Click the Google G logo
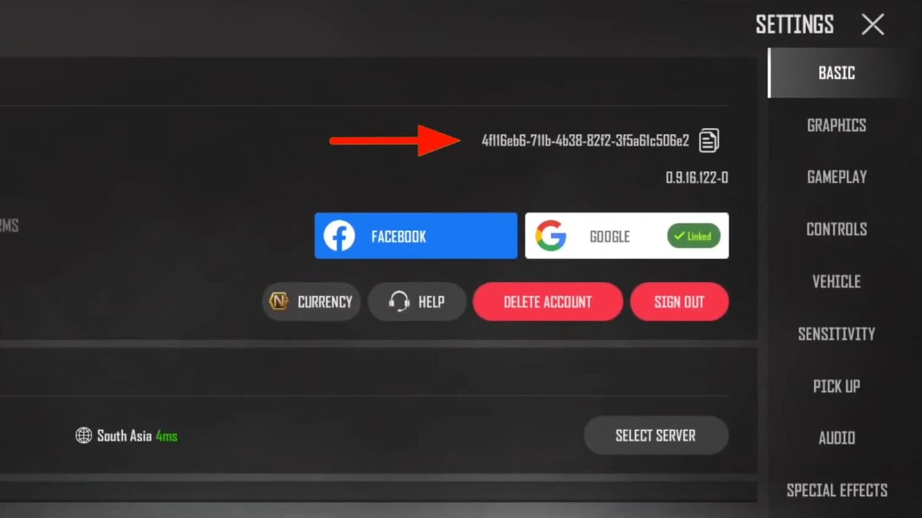The height and width of the screenshot is (518, 922). coord(551,236)
